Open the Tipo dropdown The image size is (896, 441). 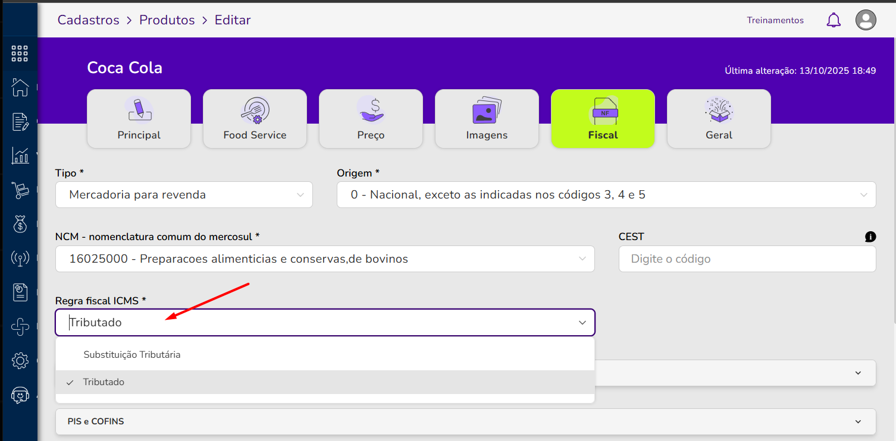[x=184, y=195]
